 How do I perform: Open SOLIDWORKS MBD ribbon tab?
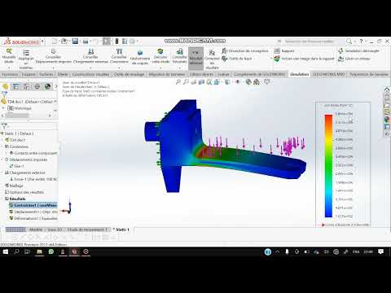[328, 74]
